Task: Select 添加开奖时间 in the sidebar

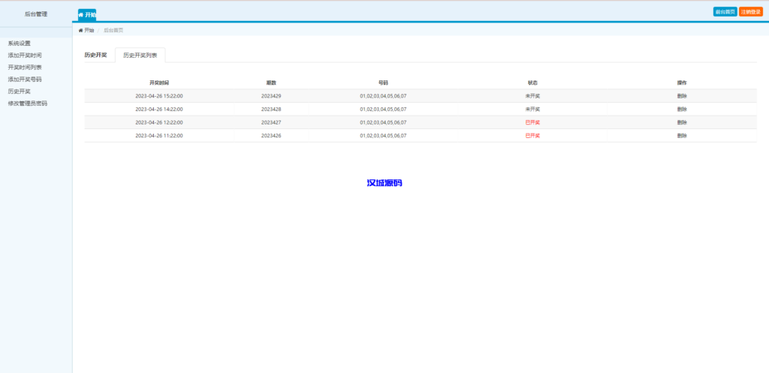Action: click(25, 56)
